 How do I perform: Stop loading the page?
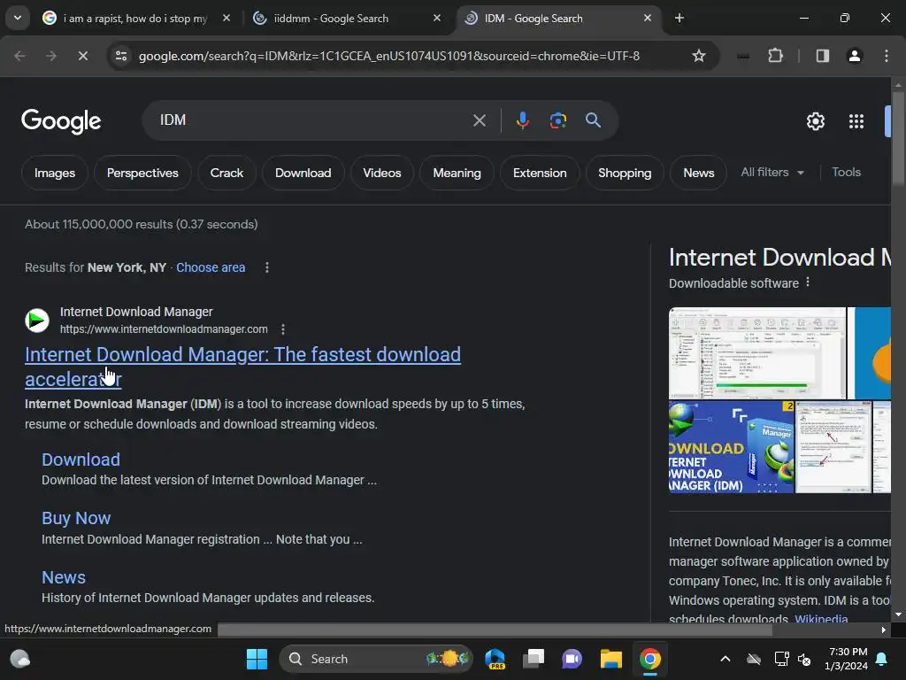(x=82, y=56)
